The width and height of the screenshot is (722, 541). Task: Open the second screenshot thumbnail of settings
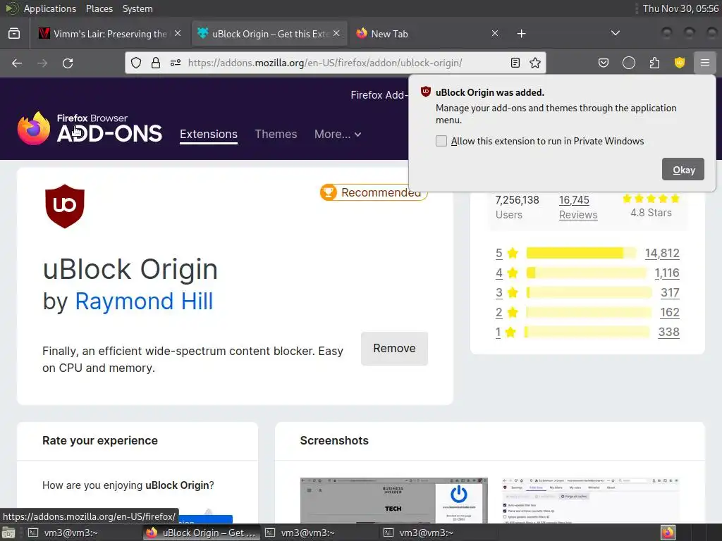(591, 501)
